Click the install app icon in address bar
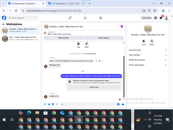 (x=144, y=11)
